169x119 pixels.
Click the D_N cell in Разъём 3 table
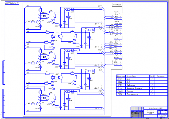tap(116, 55)
